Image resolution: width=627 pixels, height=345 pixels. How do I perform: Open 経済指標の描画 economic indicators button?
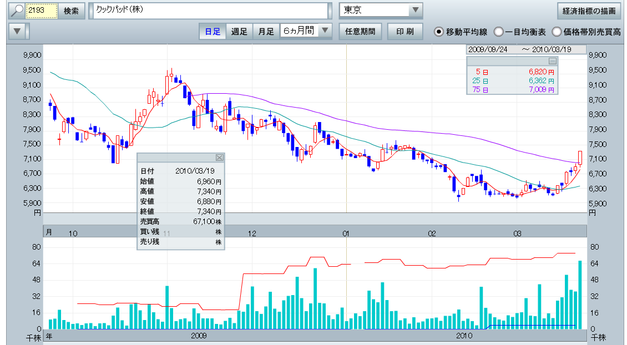coord(589,11)
